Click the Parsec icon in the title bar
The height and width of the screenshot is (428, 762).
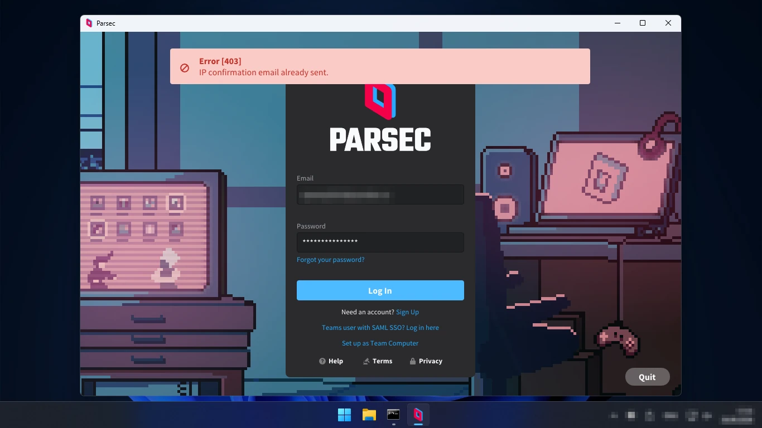tap(89, 23)
